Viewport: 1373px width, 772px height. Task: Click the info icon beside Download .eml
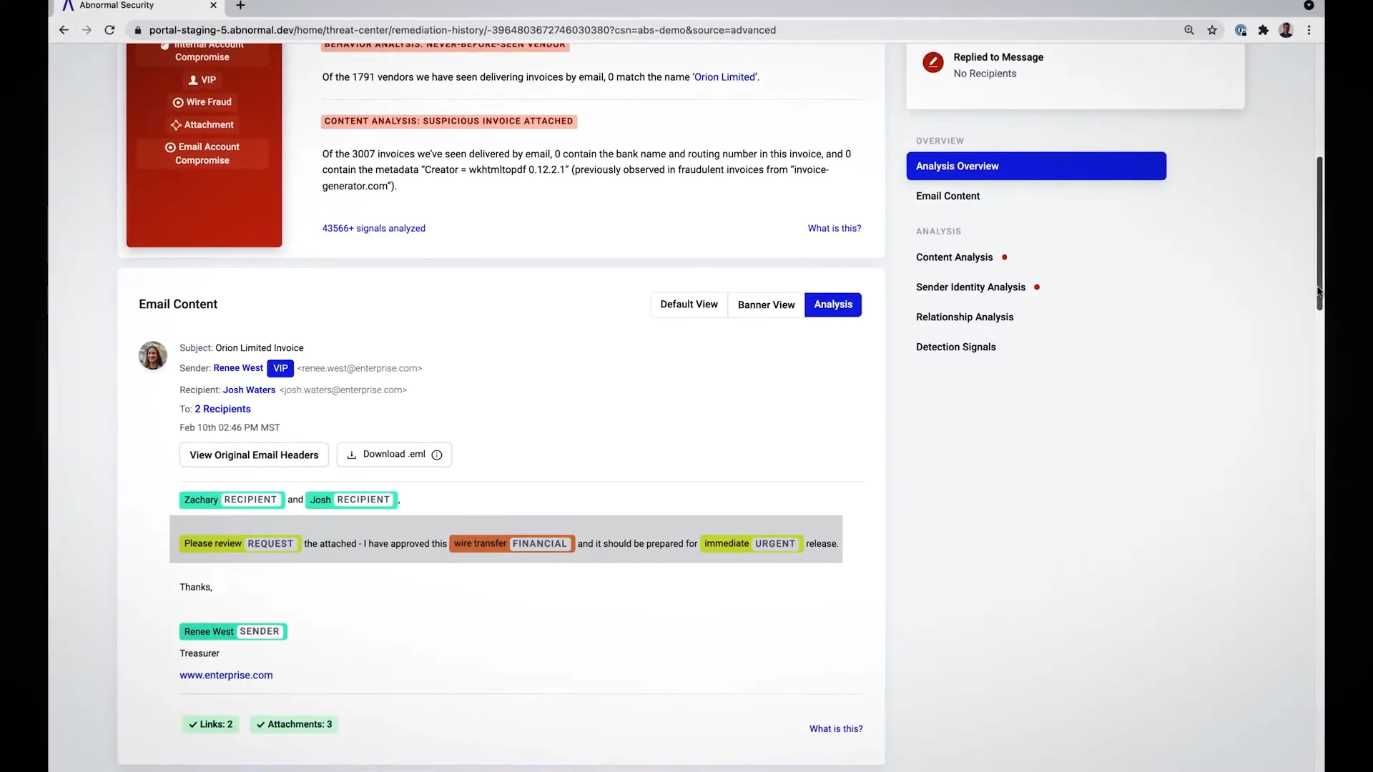click(x=437, y=455)
